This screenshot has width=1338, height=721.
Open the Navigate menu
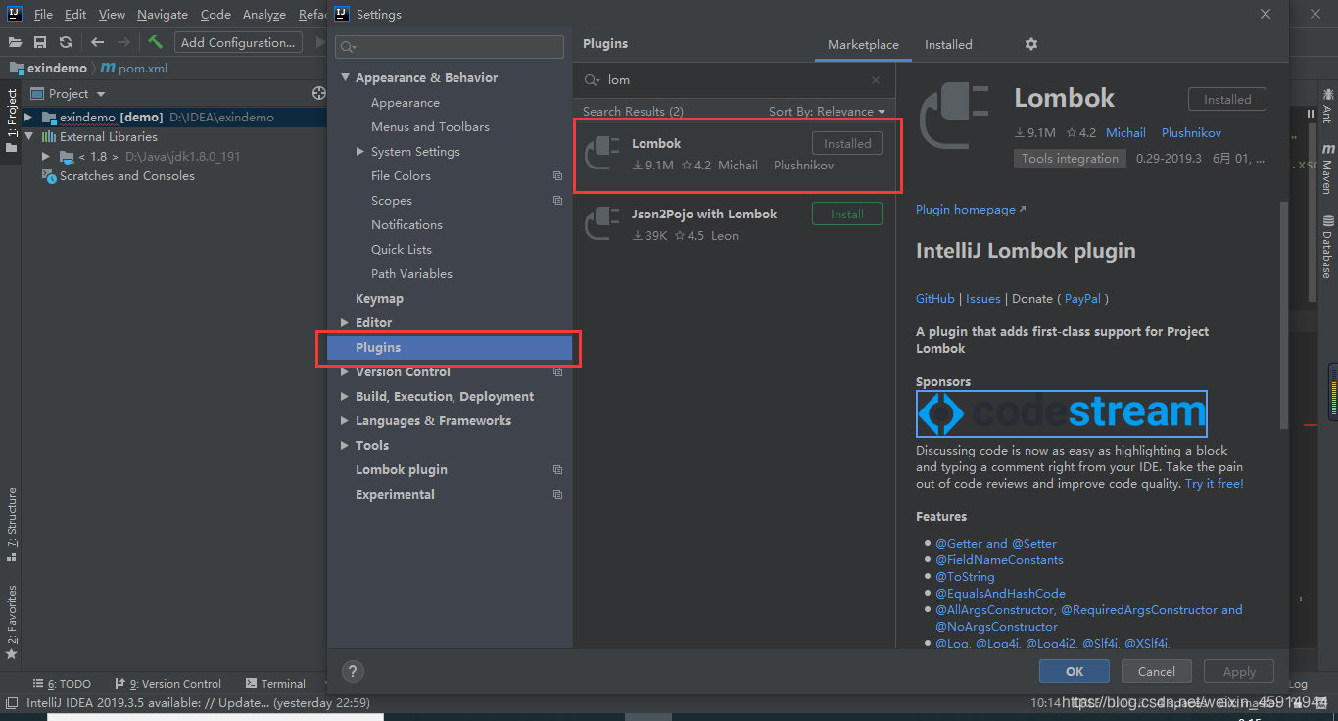coord(163,15)
